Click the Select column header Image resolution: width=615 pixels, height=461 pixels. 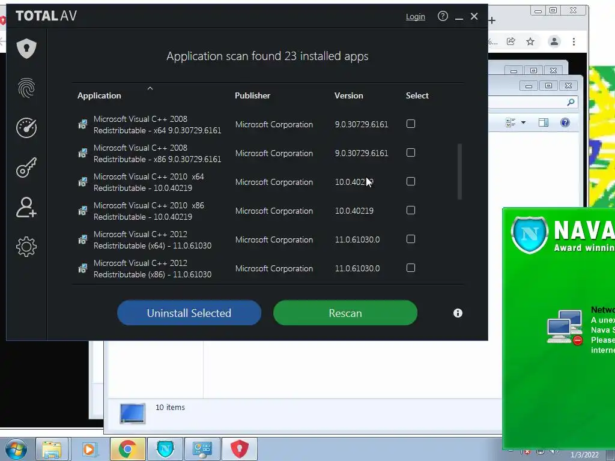pyautogui.click(x=417, y=95)
